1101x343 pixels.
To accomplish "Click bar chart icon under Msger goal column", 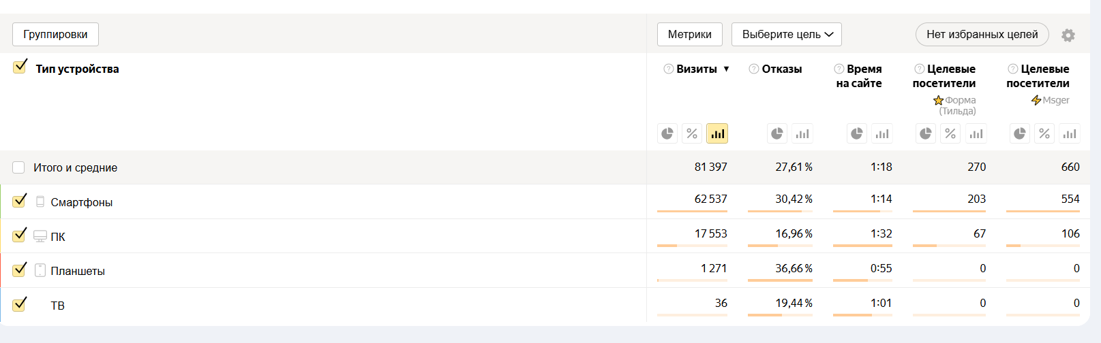I will pos(1070,133).
